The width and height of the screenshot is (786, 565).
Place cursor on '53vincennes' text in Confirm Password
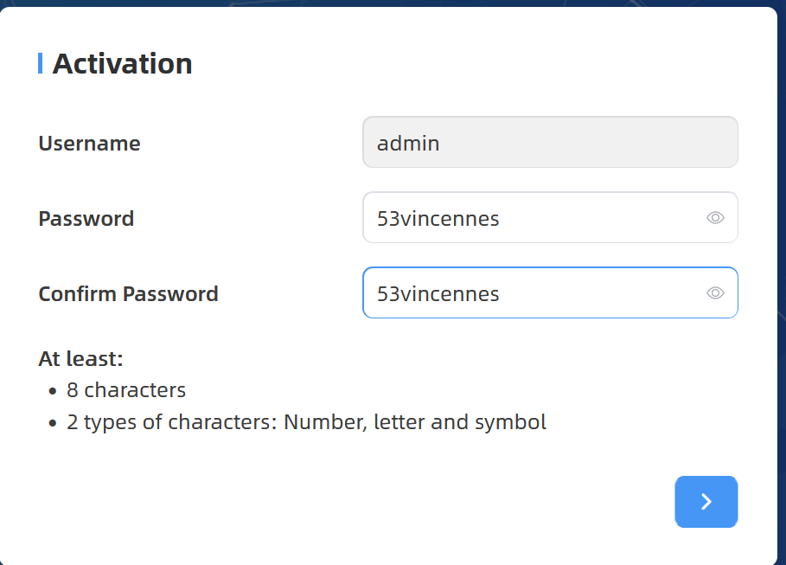438,294
